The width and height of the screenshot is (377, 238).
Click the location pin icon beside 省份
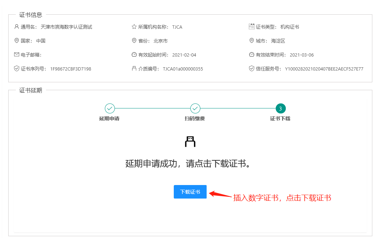point(134,40)
